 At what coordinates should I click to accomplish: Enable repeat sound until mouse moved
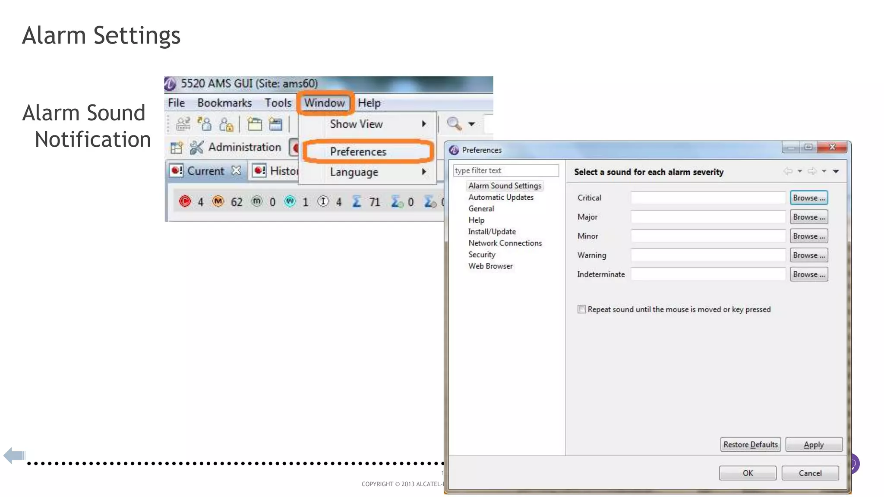tap(581, 309)
